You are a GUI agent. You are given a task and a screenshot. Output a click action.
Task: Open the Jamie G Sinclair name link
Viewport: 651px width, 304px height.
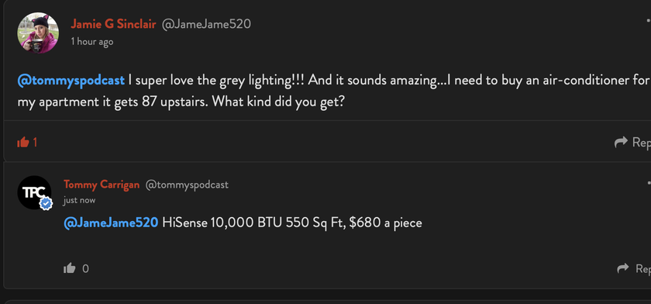click(x=113, y=24)
